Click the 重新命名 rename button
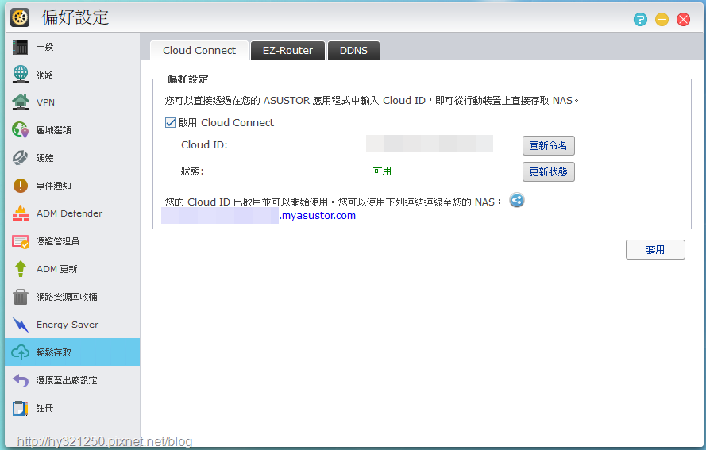The width and height of the screenshot is (706, 450). pyautogui.click(x=549, y=146)
